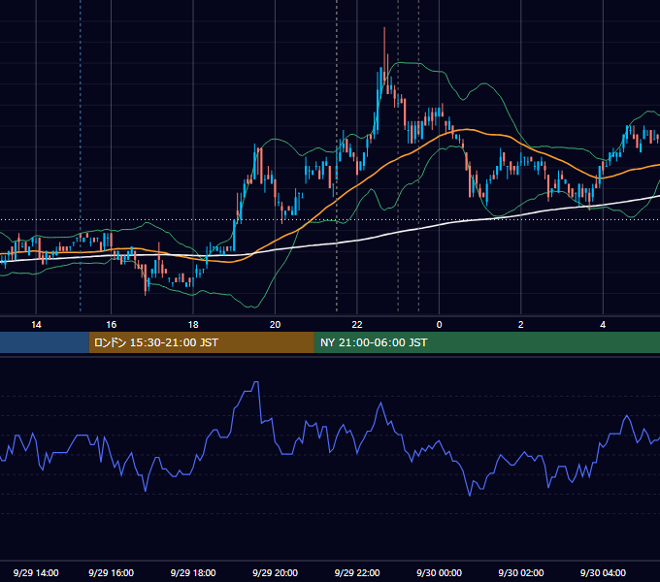Click the '9/29 16:00' date label
This screenshot has height=582, width=660.
tap(111, 572)
